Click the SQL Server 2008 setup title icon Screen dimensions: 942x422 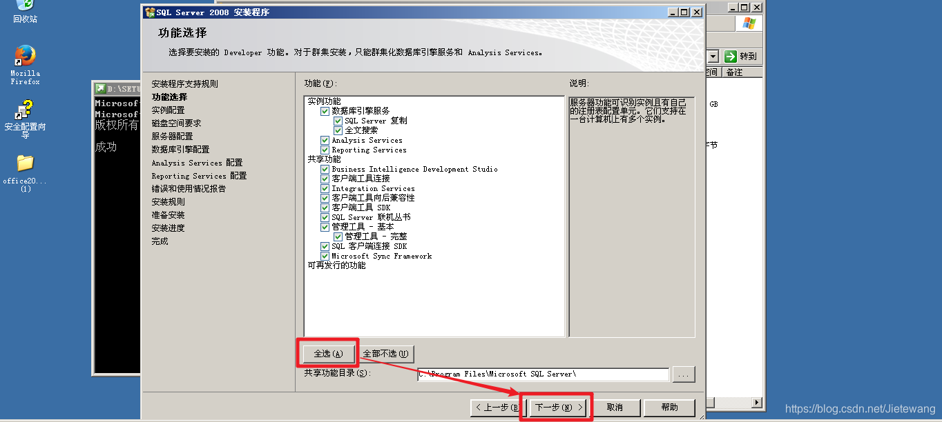click(150, 12)
